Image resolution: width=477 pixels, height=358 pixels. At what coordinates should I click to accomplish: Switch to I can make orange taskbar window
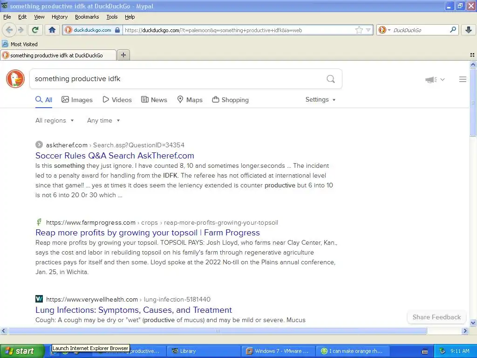pos(353,351)
